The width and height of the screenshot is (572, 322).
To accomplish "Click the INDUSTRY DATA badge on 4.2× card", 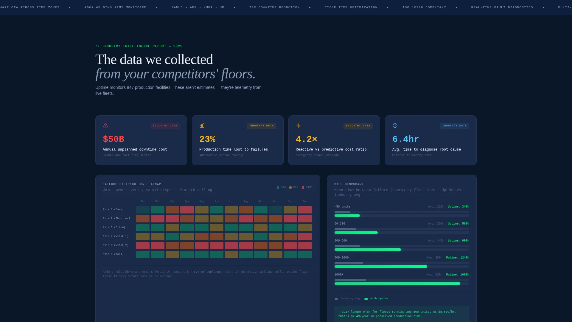I will 358,126.
